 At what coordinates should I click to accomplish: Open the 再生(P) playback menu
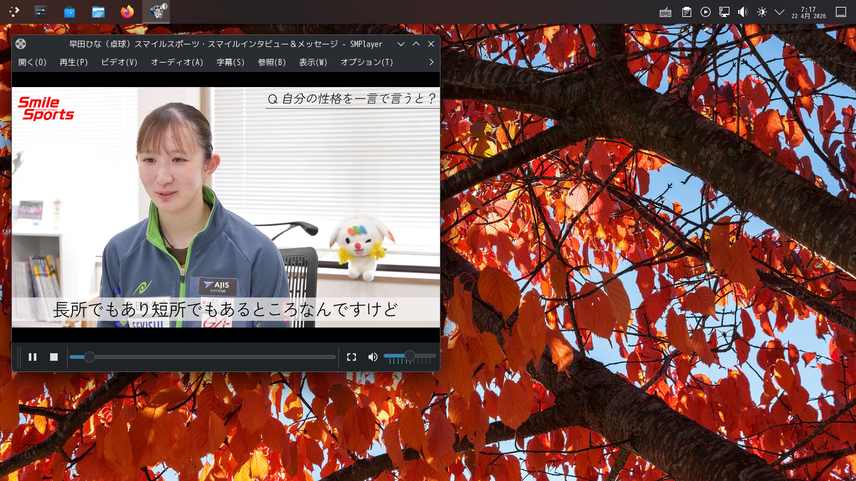(x=73, y=62)
